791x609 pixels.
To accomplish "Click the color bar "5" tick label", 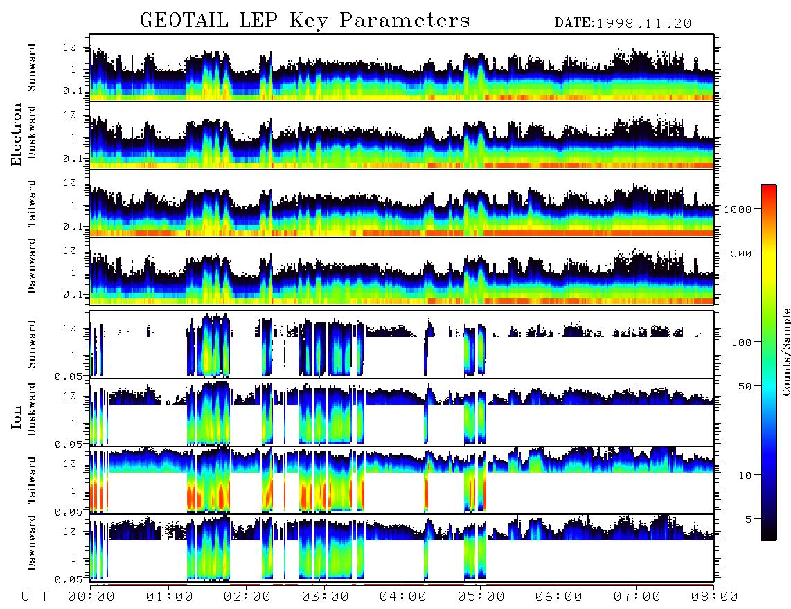I will pos(749,519).
